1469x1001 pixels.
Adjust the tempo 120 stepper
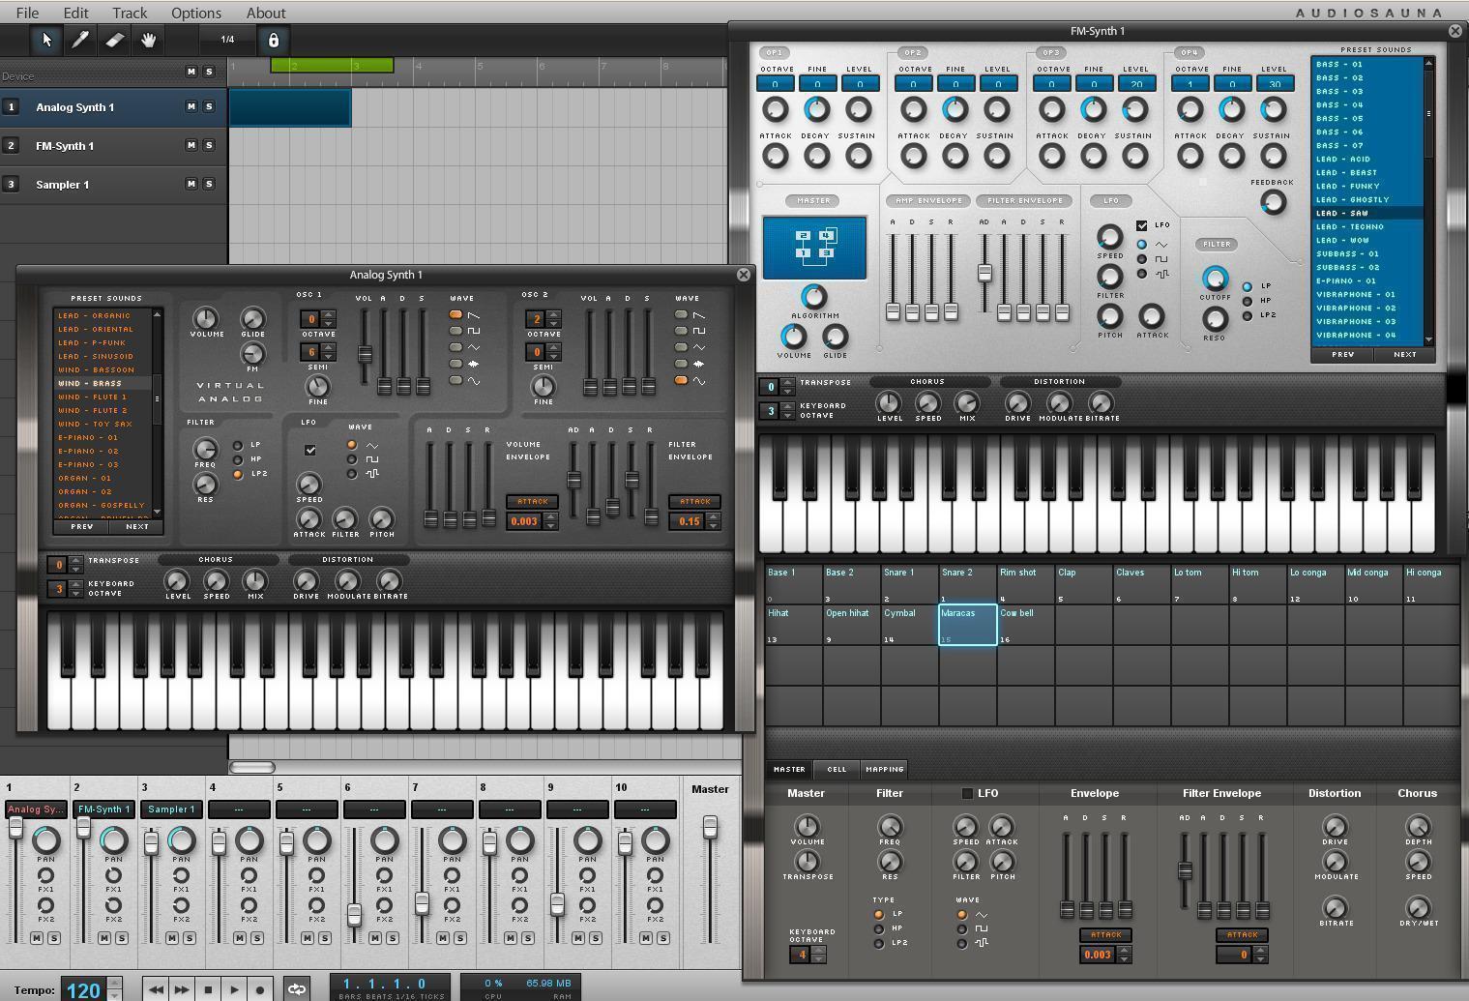point(114,989)
